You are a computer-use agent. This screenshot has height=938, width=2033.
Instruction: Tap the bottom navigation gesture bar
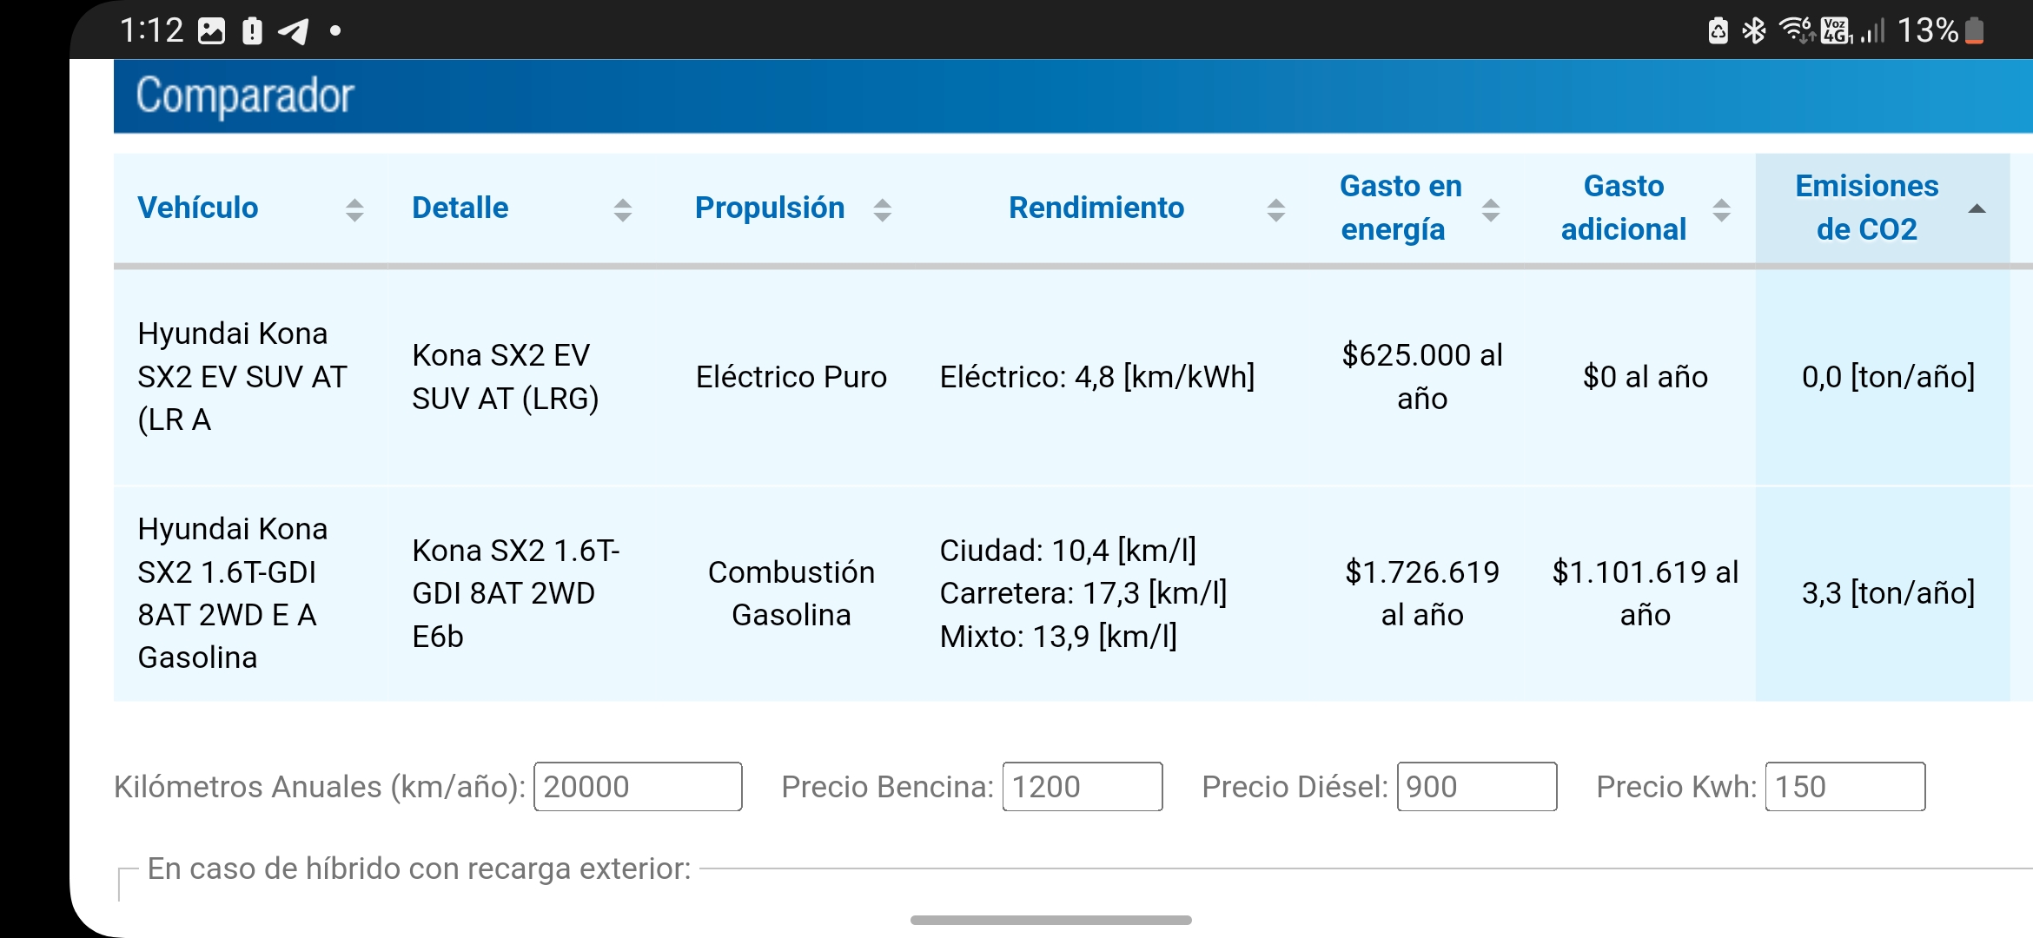(1050, 920)
